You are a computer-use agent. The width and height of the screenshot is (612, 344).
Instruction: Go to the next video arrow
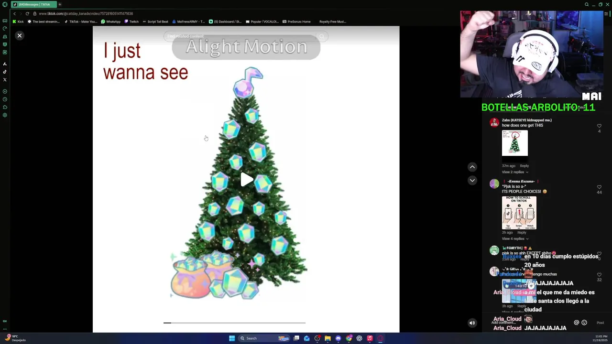[x=472, y=180]
